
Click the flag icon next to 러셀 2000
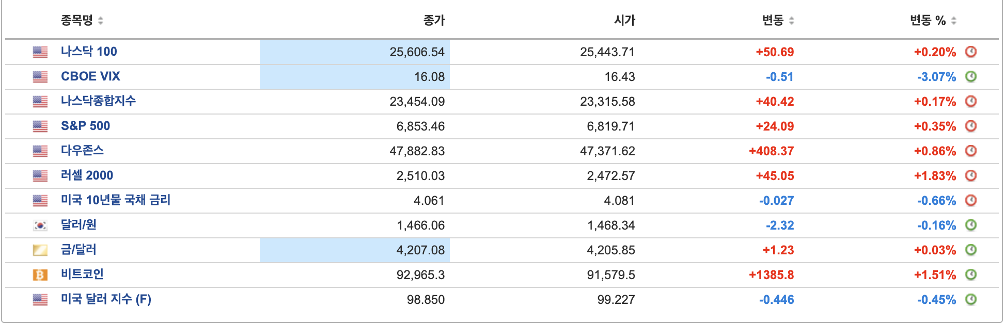[40, 176]
